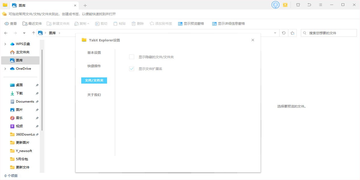Click pin icon next to 桌面
The height and width of the screenshot is (180, 360).
coord(37,85)
